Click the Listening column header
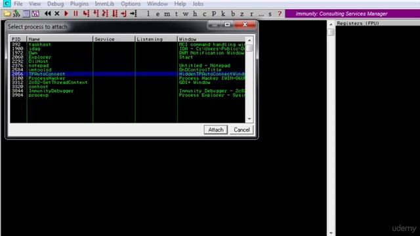 tap(156, 39)
